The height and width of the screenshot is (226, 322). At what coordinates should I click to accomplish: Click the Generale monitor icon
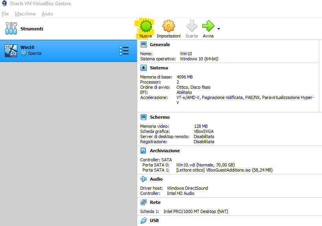[x=143, y=45]
